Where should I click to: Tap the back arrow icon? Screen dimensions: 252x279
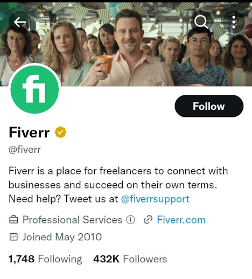[x=19, y=22]
